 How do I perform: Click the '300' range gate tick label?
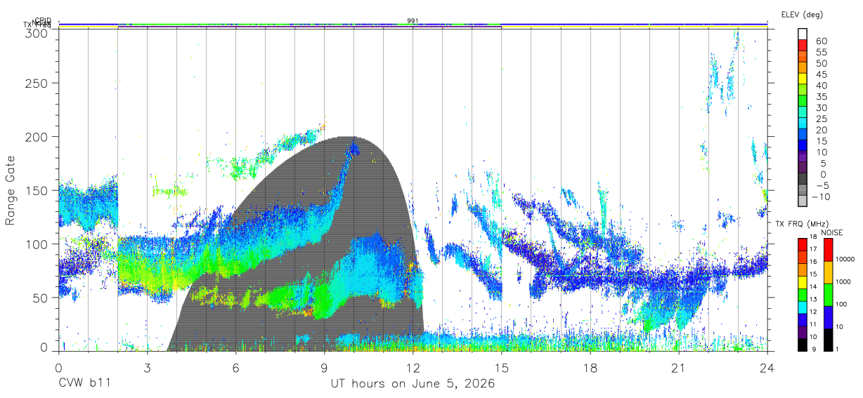tap(37, 32)
